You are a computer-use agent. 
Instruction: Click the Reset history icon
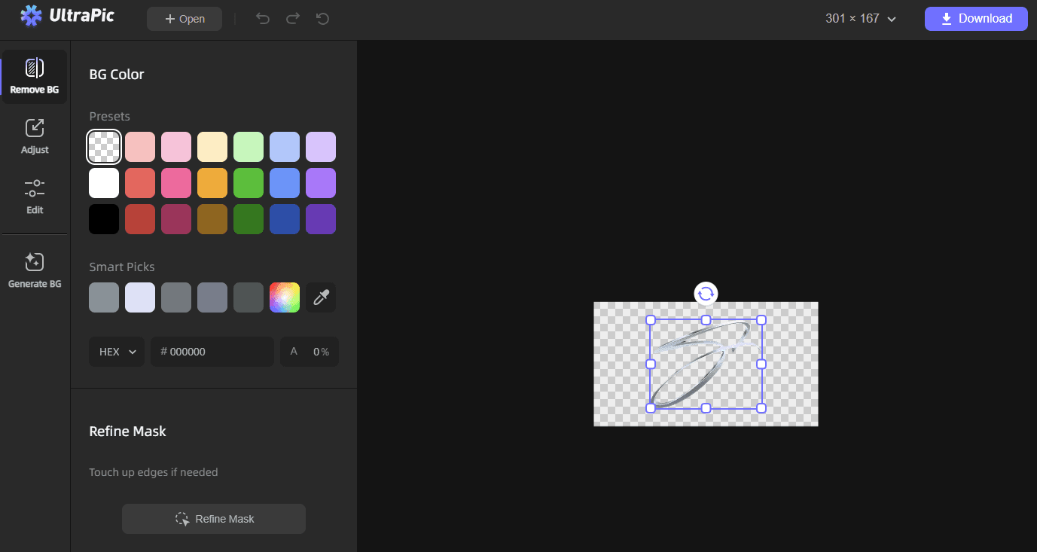point(322,18)
